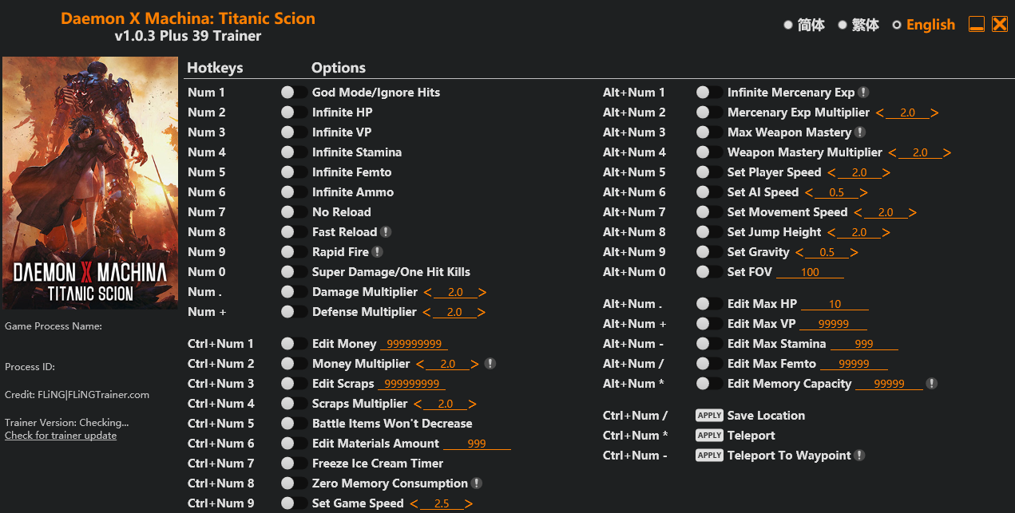
Task: Click Edit Max Femto value field
Action: click(854, 364)
